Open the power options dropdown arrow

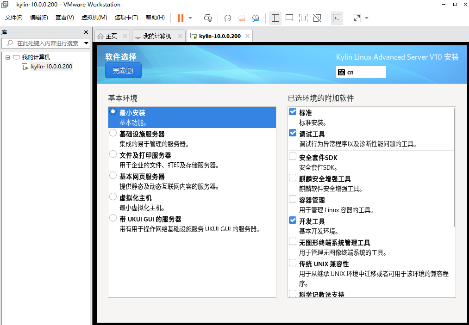(x=190, y=18)
